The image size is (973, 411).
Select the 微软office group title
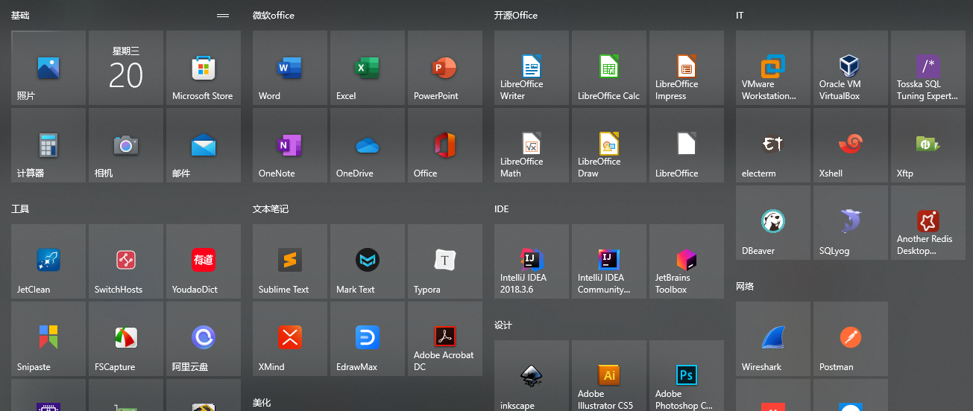[274, 16]
